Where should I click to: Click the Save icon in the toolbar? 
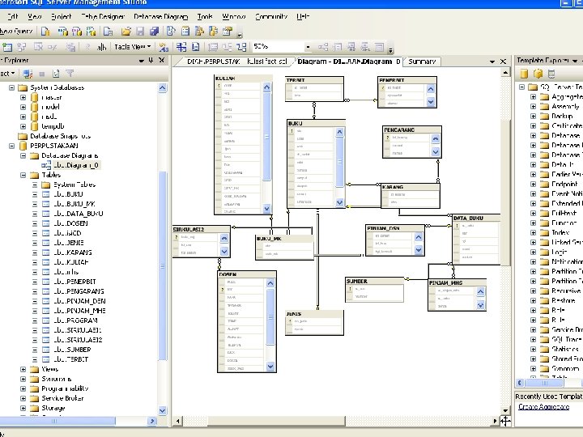[139, 31]
